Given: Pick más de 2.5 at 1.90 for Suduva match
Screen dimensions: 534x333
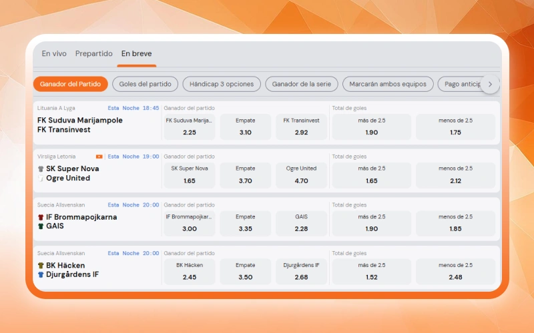Looking at the screenshot, I should tap(372, 127).
